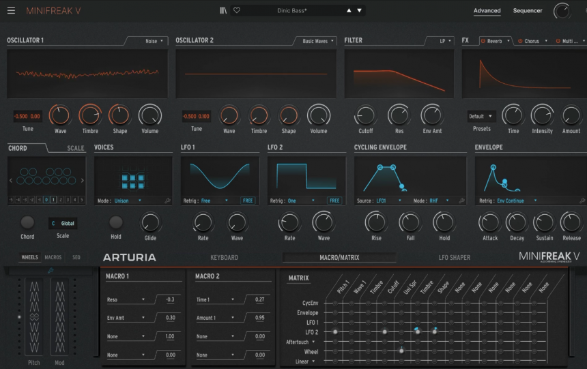587x369 pixels.
Task: Open Envelope Retrig Env Continue dropdown
Action: (x=517, y=201)
